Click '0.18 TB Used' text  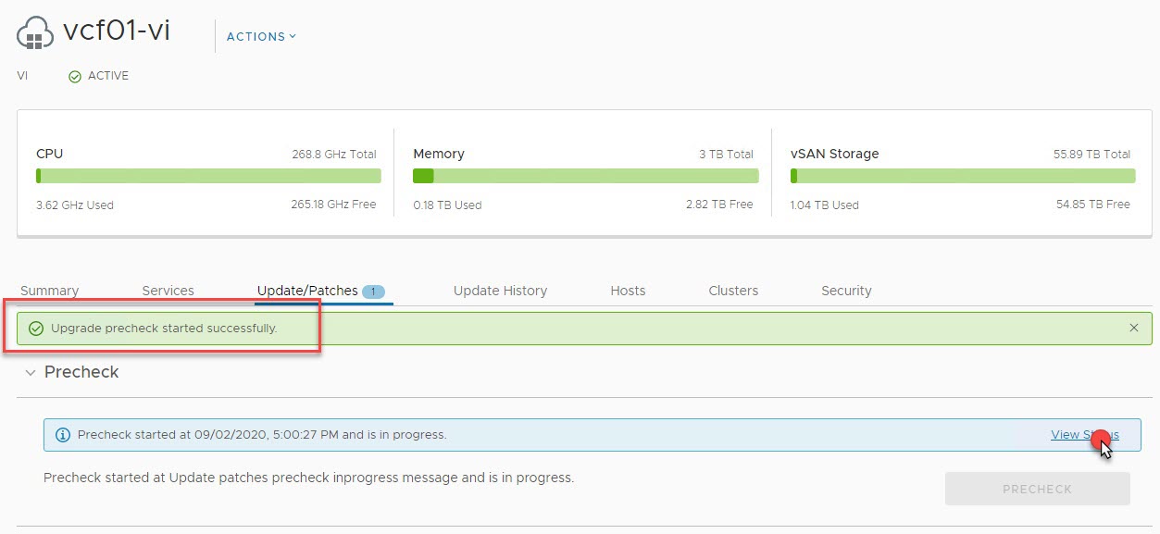click(x=447, y=205)
